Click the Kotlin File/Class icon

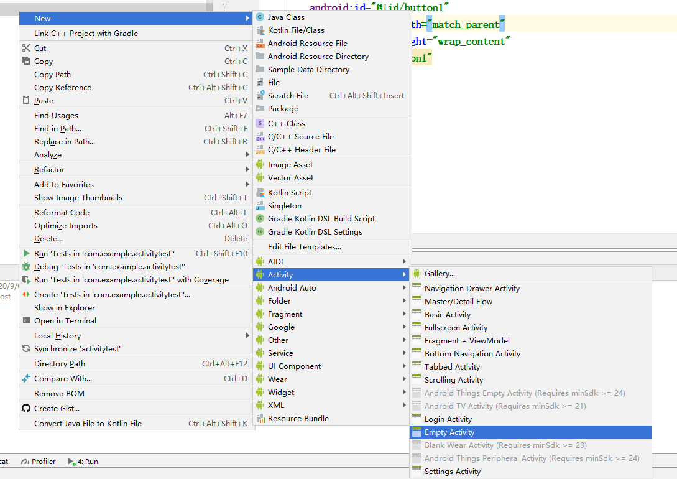[260, 30]
